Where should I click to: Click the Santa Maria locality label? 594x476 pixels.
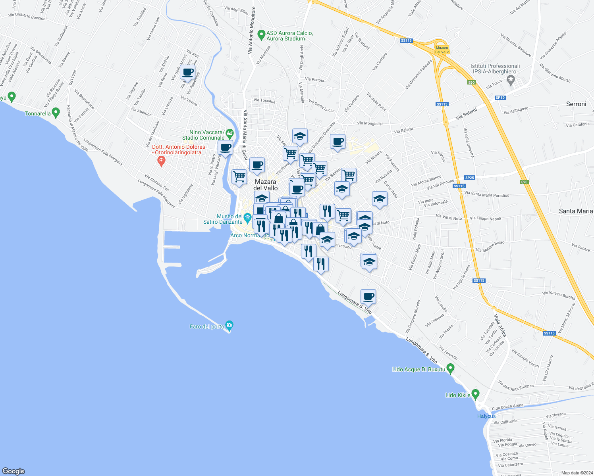(576, 211)
